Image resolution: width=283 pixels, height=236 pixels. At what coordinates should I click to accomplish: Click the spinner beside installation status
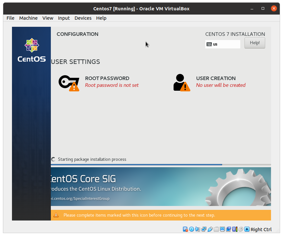click(53, 159)
